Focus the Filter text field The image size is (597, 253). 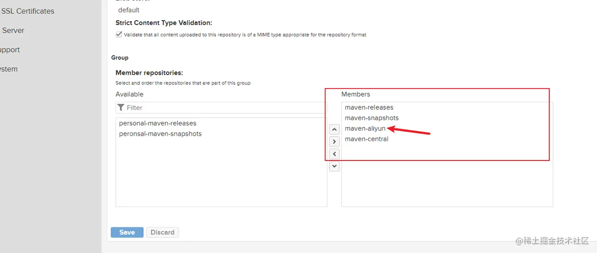click(x=221, y=108)
